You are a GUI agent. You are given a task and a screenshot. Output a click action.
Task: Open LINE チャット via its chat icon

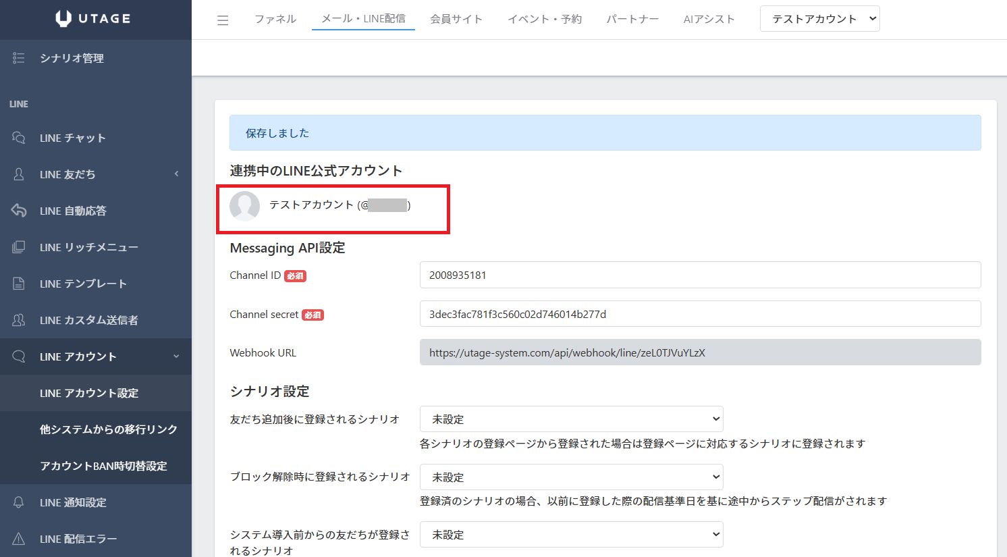click(19, 138)
